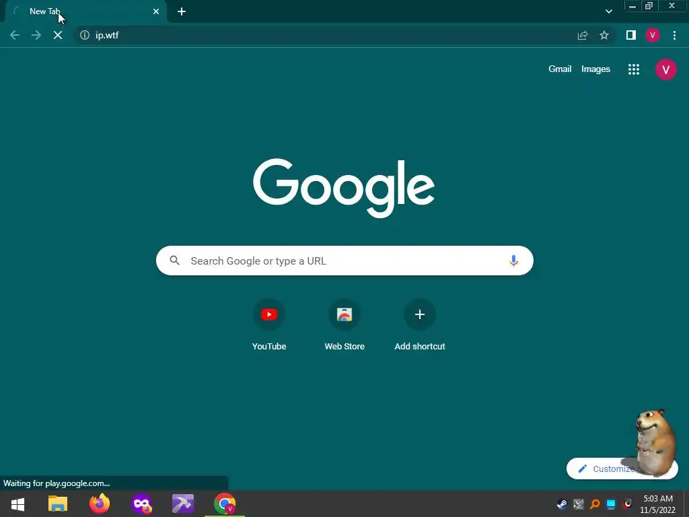Open the clock showing 5:03 AM
This screenshot has height=517, width=689.
(x=658, y=504)
